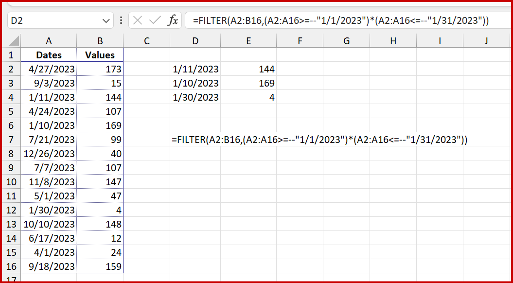Screen dimensions: 513x283
Task: Click cell D2 showing 1/11/2023
Action: (195, 69)
